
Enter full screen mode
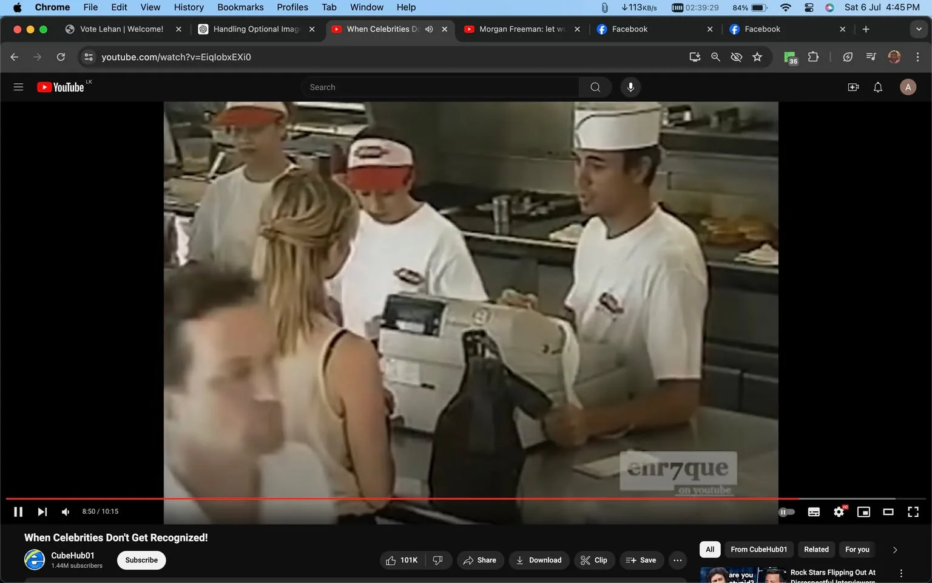(x=913, y=512)
